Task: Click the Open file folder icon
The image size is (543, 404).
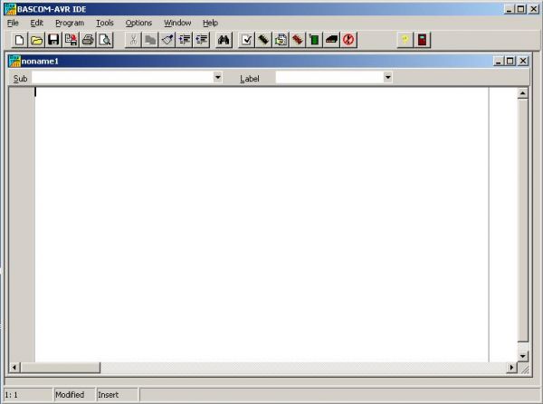Action: click(37, 40)
